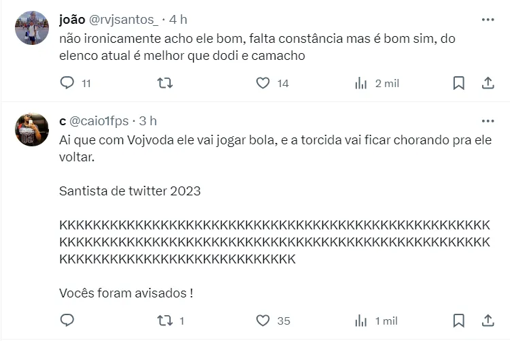Open more options on caio1fps's tweet
Screen dimensions: 510x341
(x=487, y=121)
